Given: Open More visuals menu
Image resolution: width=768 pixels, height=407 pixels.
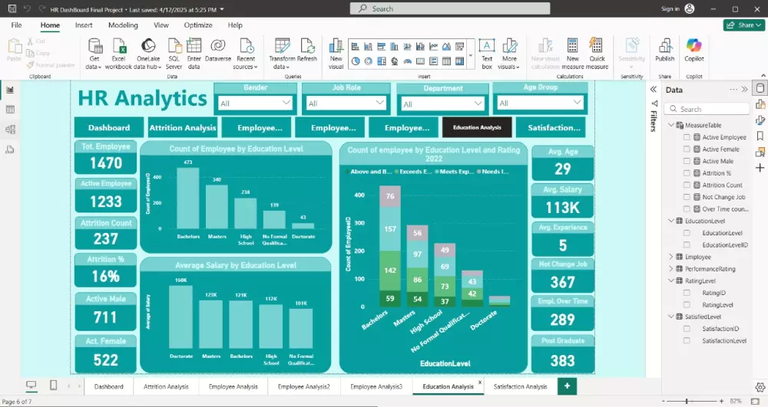Looking at the screenshot, I should pyautogui.click(x=509, y=54).
